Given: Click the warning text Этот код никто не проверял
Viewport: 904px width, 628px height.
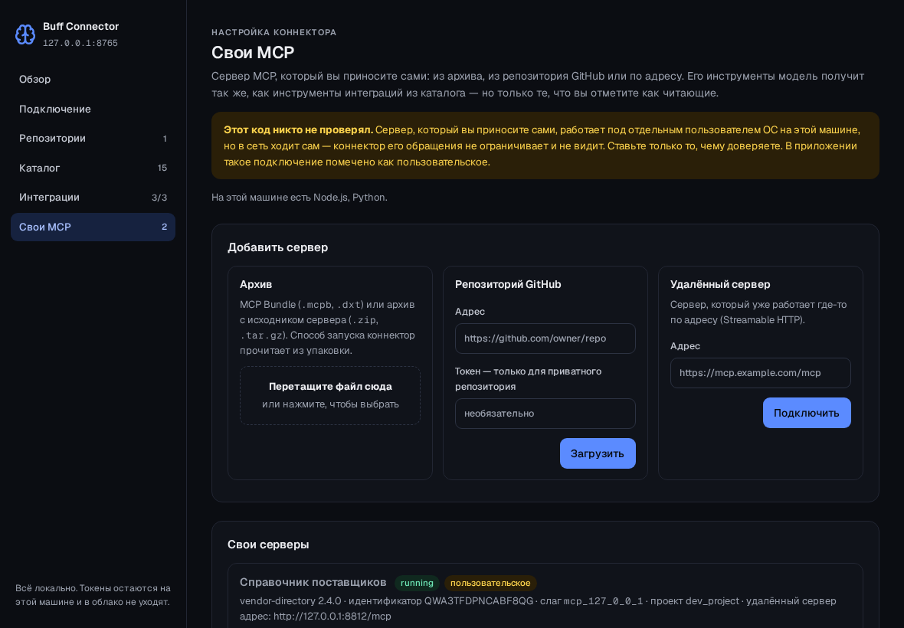Looking at the screenshot, I should click(x=298, y=130).
